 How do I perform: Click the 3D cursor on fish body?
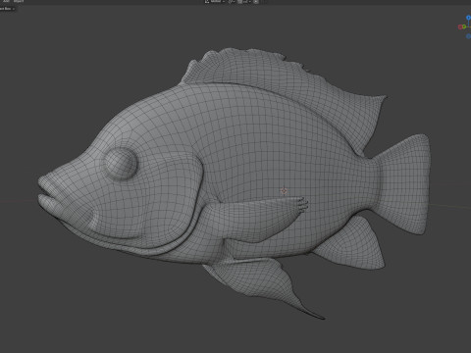284,190
